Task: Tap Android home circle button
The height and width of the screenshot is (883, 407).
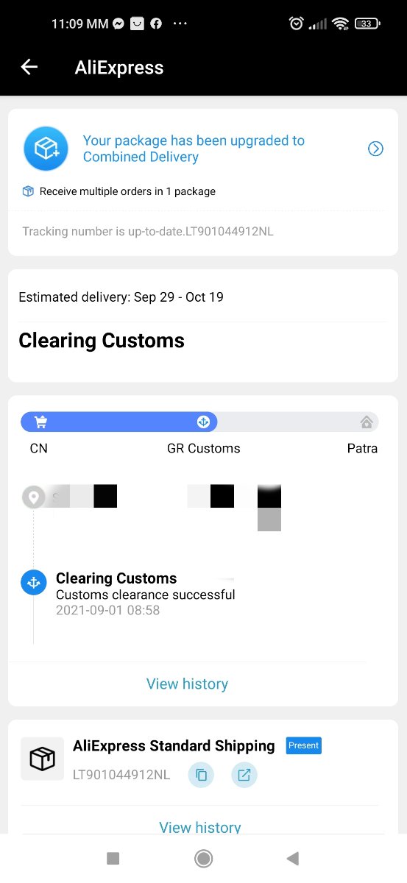Action: 203,858
